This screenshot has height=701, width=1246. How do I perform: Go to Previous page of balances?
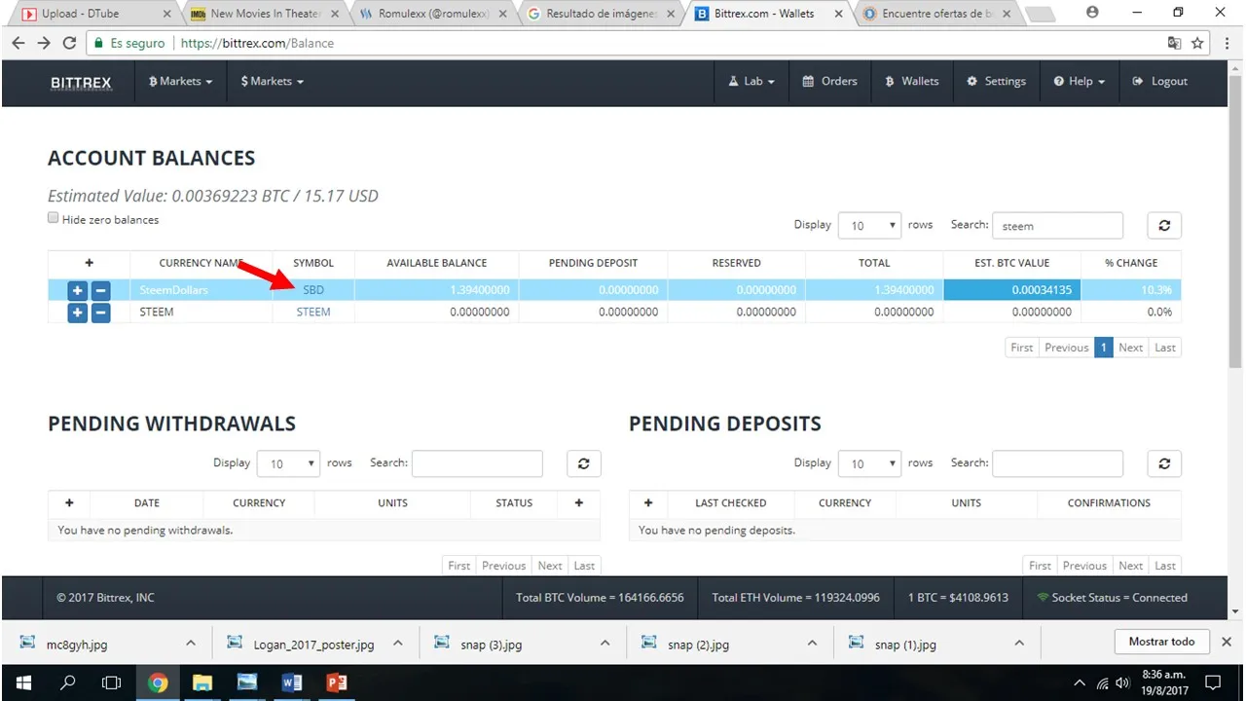click(x=1067, y=348)
